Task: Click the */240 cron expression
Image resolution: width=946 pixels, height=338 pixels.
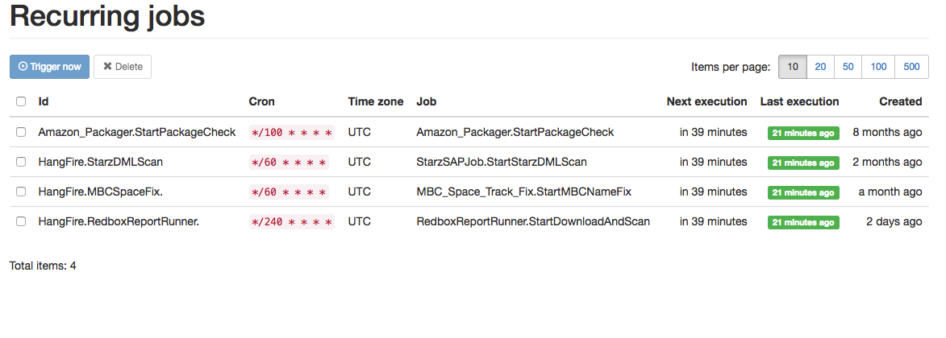Action: (291, 222)
